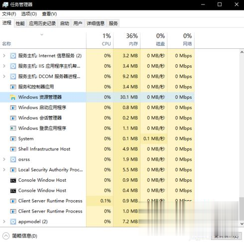Click the scrollbar down arrow

tap(242, 224)
